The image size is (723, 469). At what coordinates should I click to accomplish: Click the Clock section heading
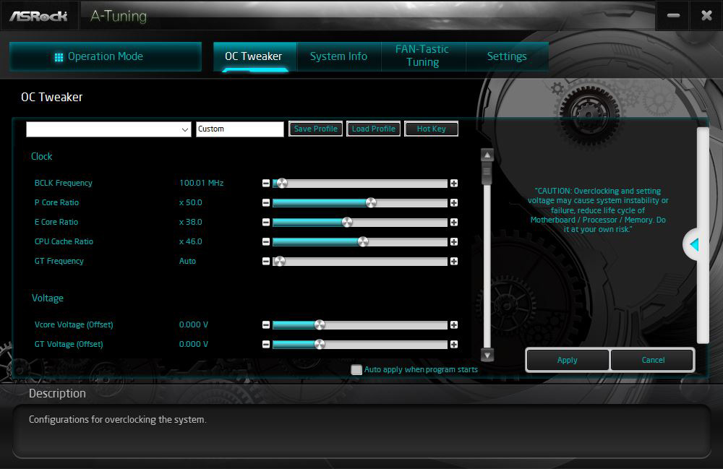tap(41, 157)
